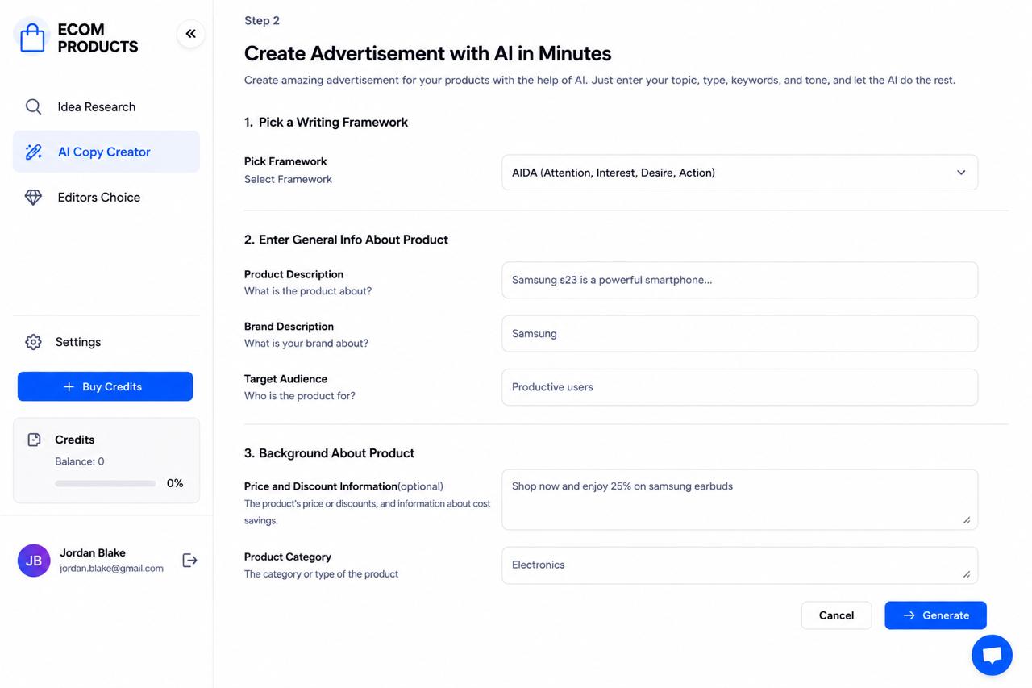Collapse the sidebar with double chevron
The height and width of the screenshot is (688, 1032).
coord(190,34)
